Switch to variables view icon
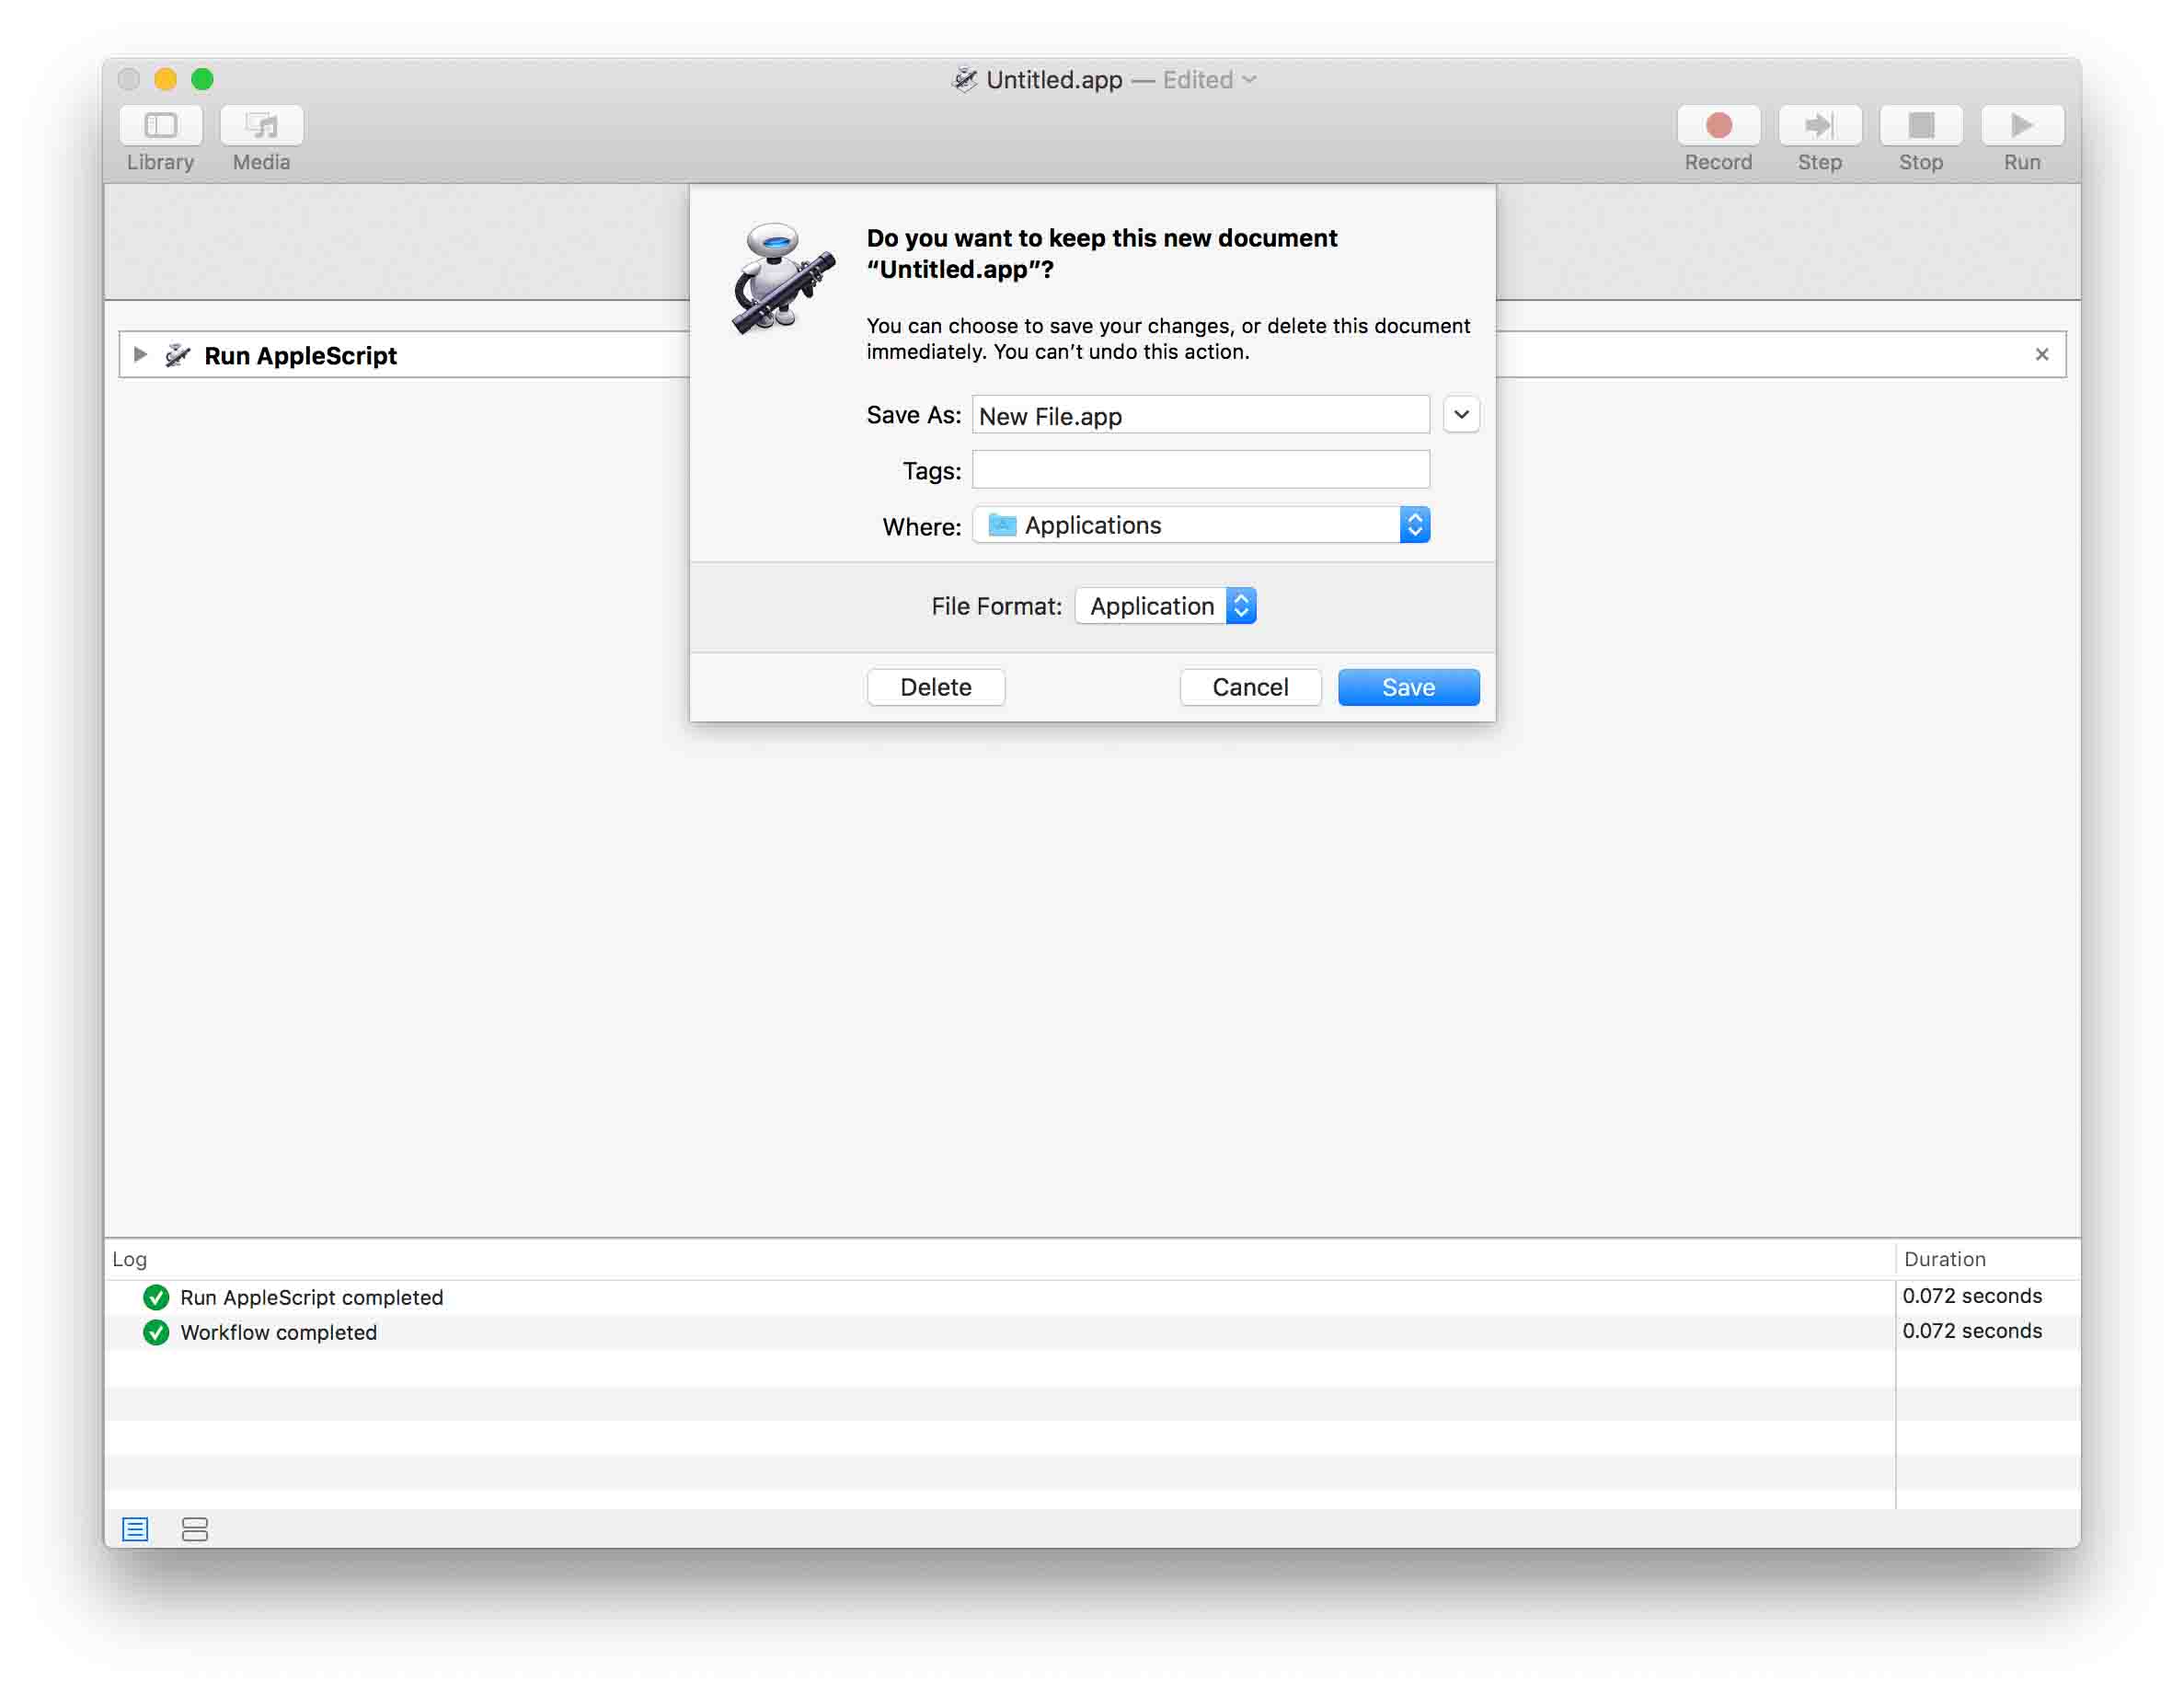2184x1695 pixels. [195, 1528]
